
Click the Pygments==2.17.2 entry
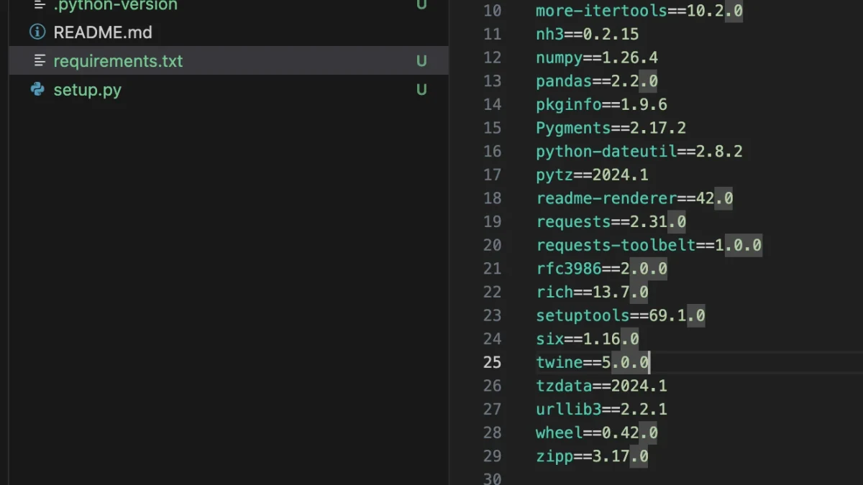coord(611,128)
